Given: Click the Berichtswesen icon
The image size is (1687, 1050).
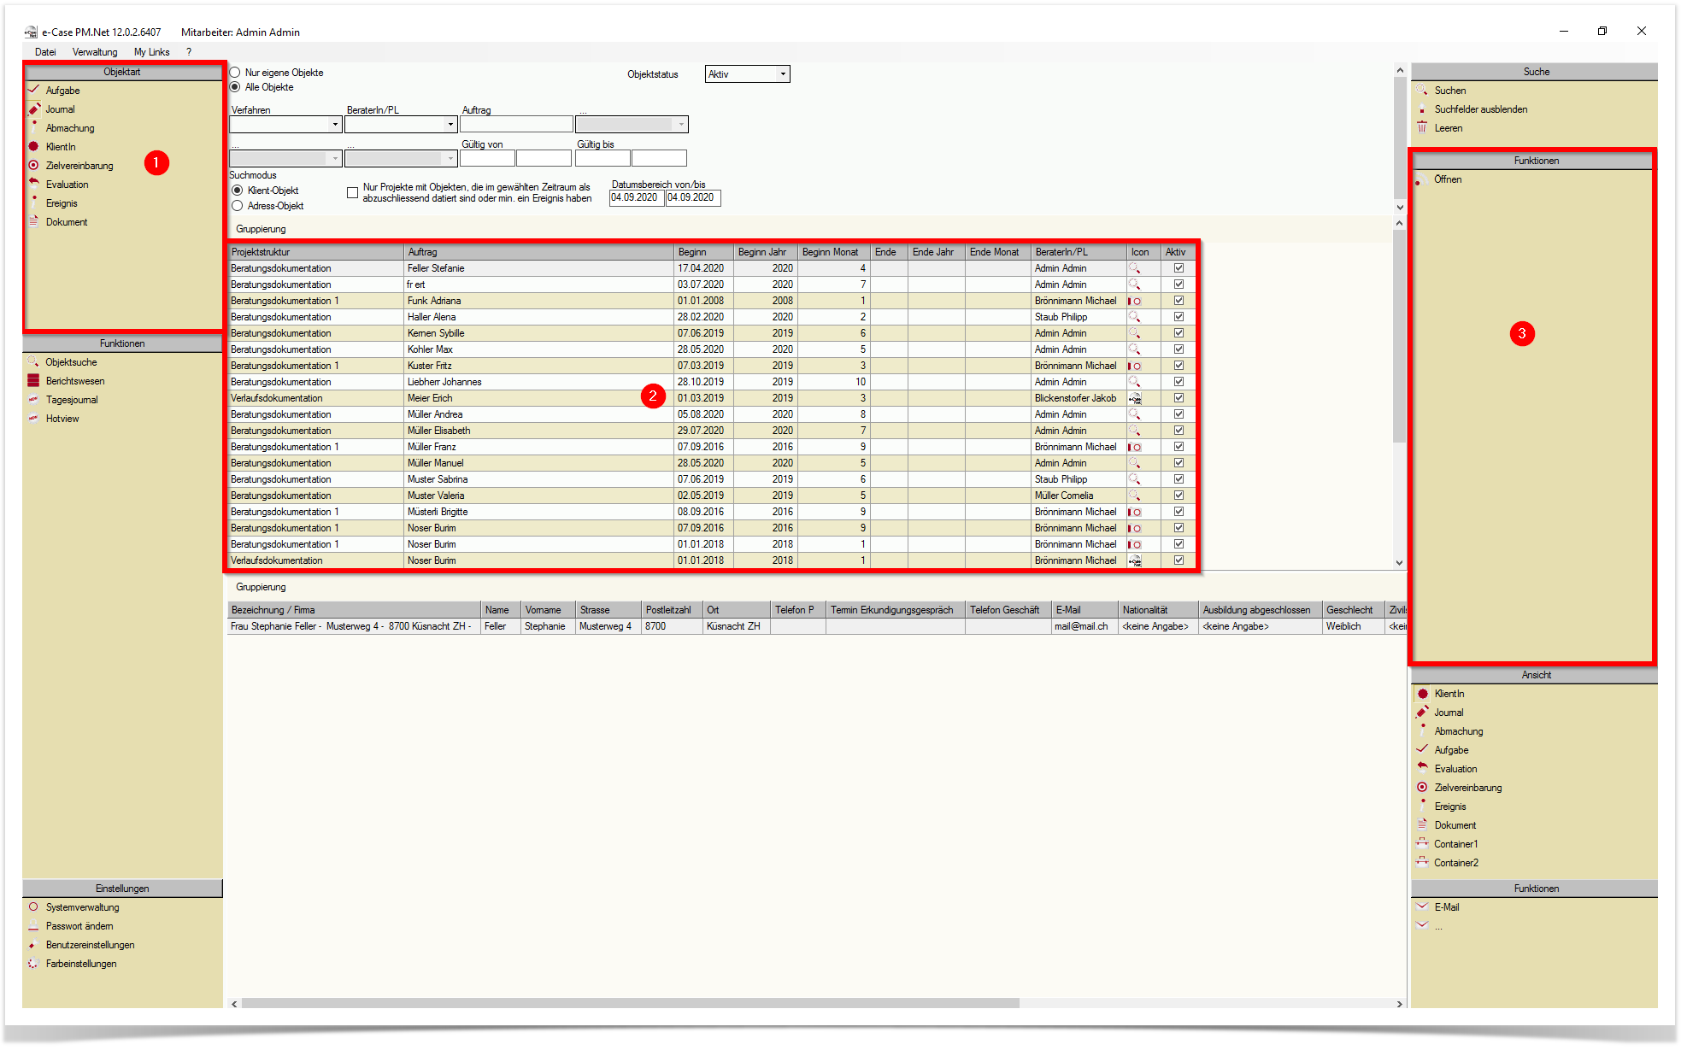Looking at the screenshot, I should click(x=34, y=380).
